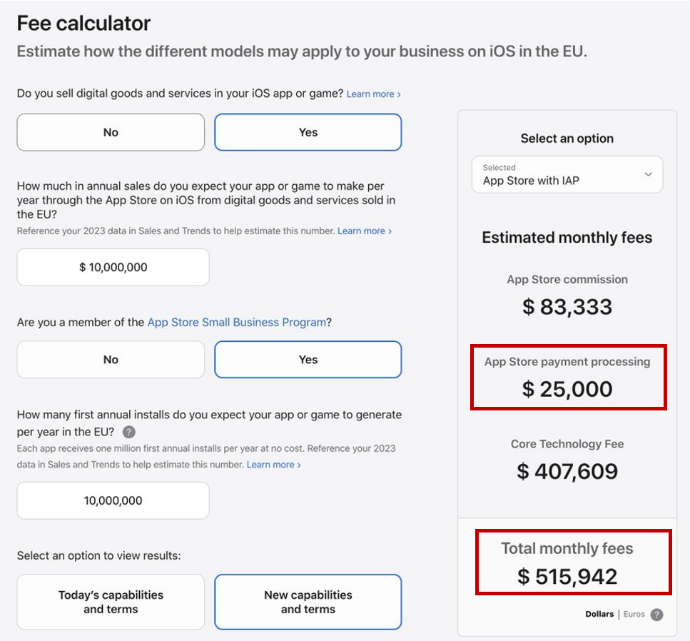The height and width of the screenshot is (641, 690).
Task: Click the Total monthly fees amount
Action: click(x=567, y=576)
